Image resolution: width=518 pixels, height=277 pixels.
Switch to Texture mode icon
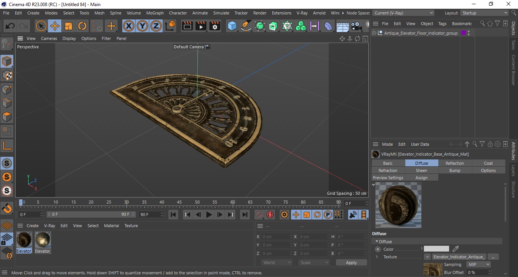(7, 75)
